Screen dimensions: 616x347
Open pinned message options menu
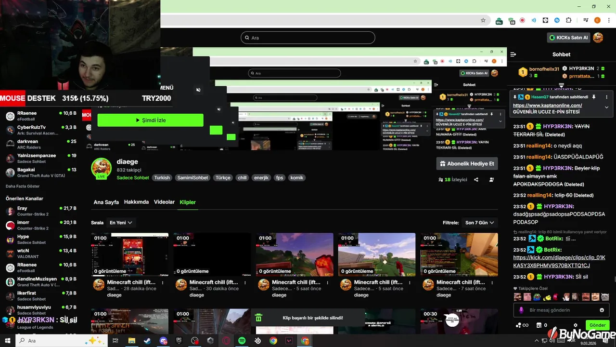[x=606, y=97]
